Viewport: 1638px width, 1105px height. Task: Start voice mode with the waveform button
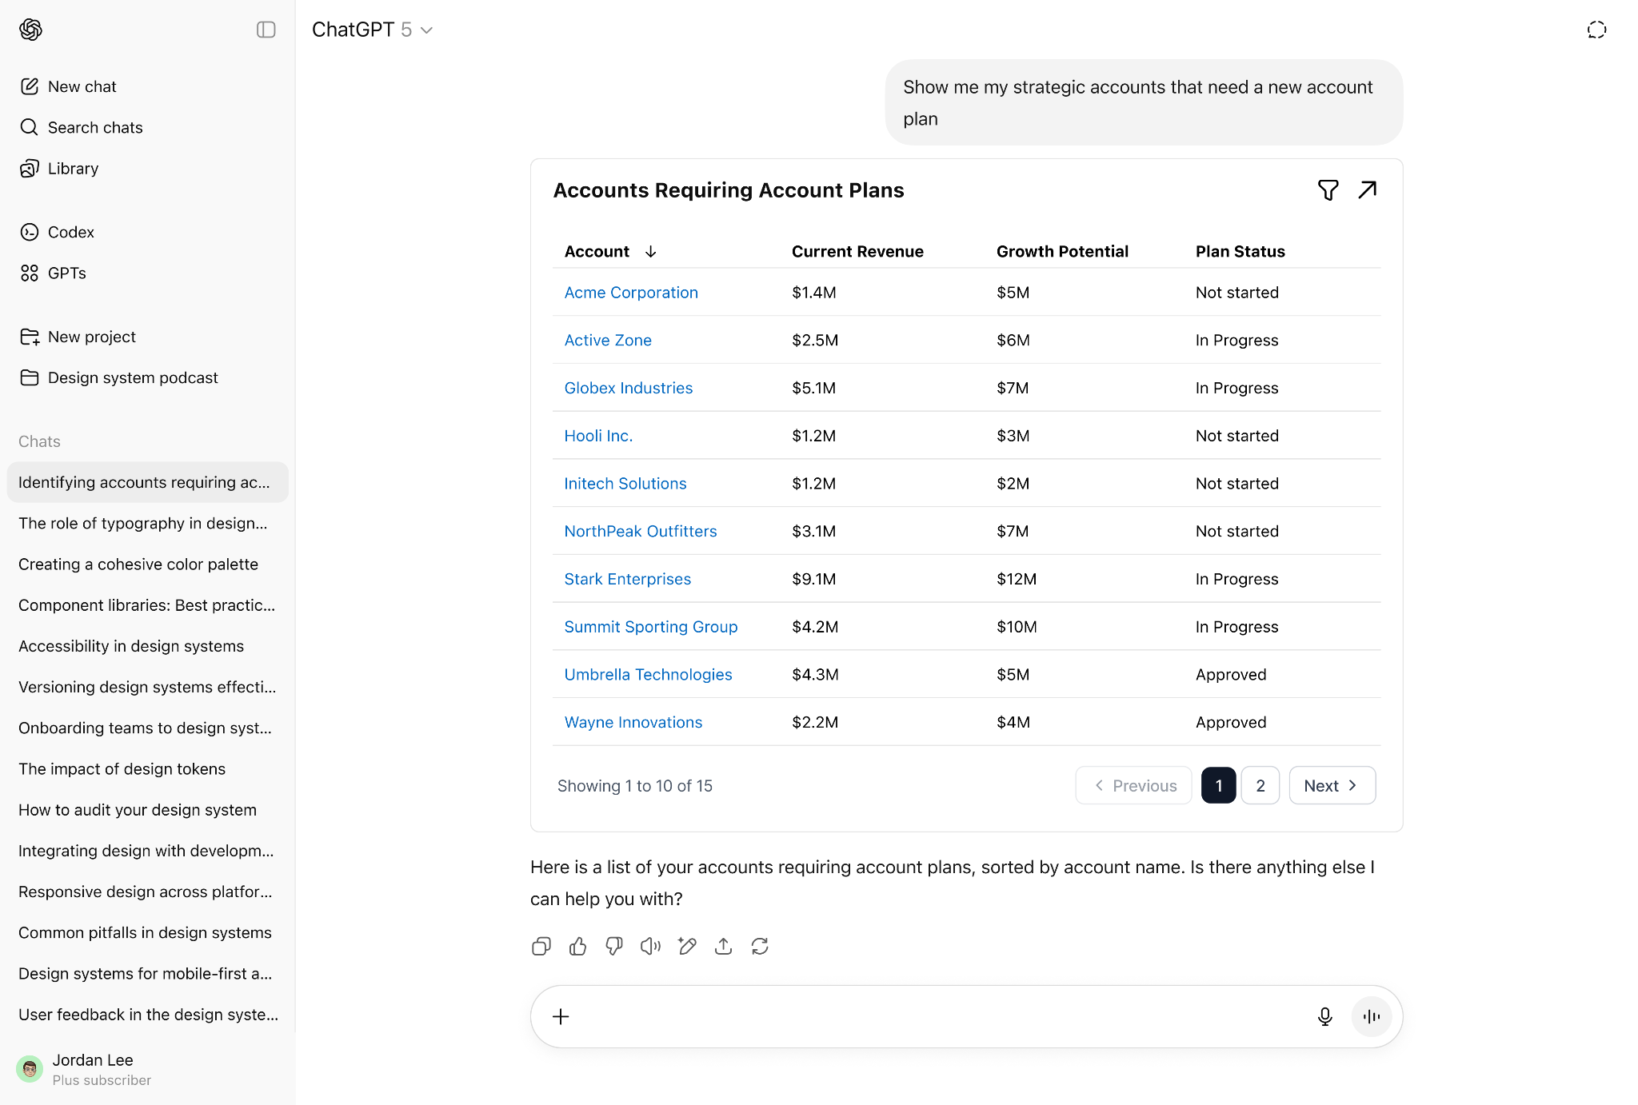click(1372, 1016)
